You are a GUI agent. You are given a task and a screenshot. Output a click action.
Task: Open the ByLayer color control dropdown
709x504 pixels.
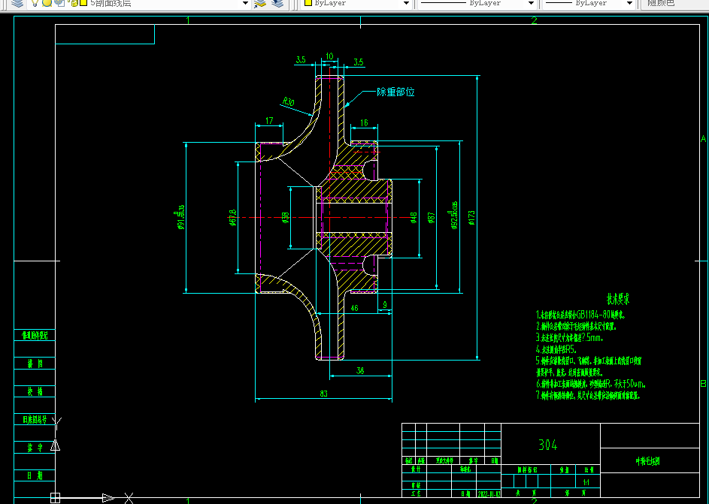356,3
